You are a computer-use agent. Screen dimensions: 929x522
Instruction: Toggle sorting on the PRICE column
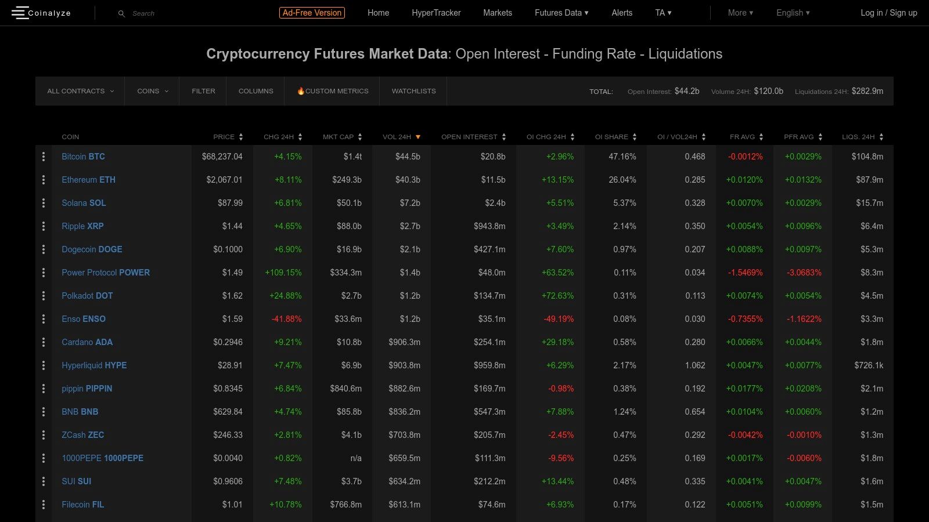click(x=241, y=137)
